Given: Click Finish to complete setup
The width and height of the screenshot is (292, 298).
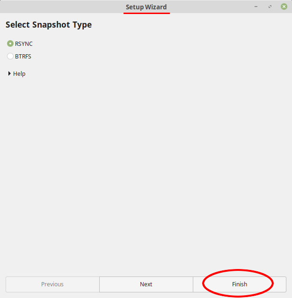Looking at the screenshot, I should coord(240,284).
